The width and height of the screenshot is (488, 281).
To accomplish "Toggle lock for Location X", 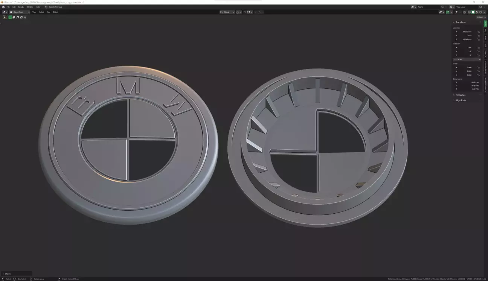I will pos(479,32).
